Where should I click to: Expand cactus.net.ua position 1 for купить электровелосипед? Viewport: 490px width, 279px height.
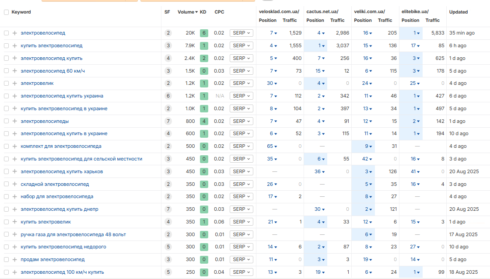(322, 45)
